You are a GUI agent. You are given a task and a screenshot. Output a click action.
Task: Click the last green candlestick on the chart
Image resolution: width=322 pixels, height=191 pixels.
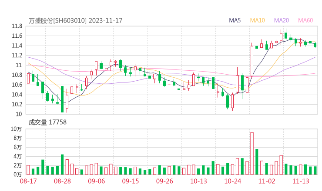click(315, 45)
